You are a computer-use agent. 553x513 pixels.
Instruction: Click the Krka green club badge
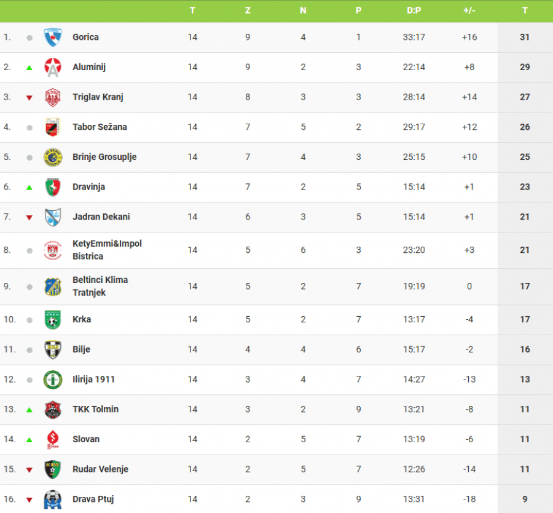[52, 320]
